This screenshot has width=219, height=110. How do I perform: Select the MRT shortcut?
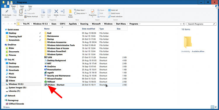tap(49, 64)
